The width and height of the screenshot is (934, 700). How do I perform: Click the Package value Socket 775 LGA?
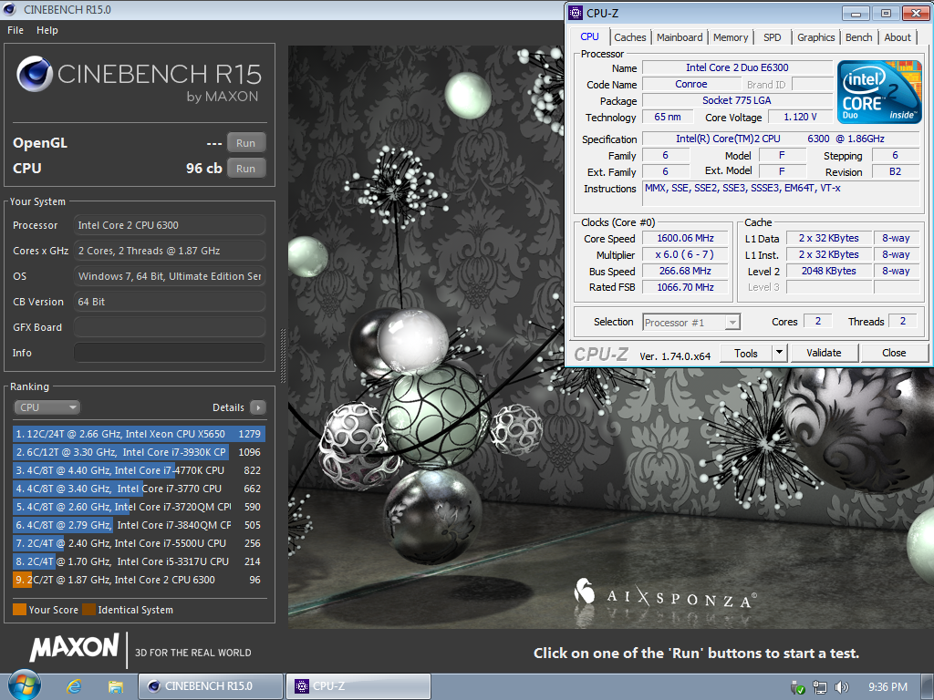(737, 100)
